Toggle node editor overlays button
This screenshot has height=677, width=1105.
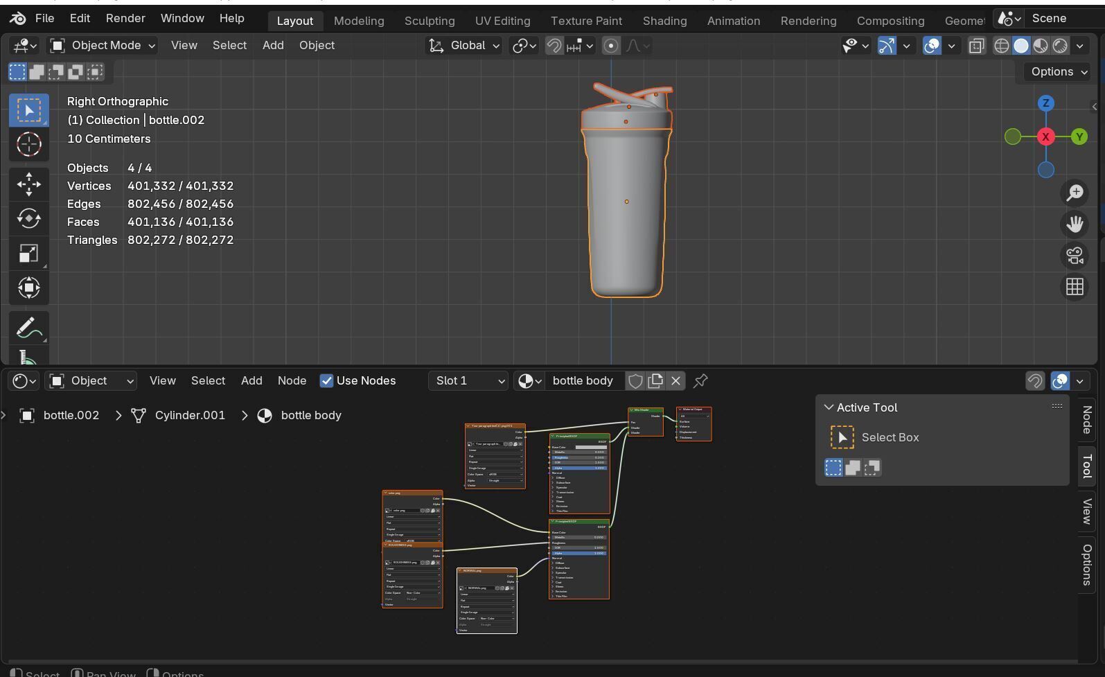[1060, 380]
